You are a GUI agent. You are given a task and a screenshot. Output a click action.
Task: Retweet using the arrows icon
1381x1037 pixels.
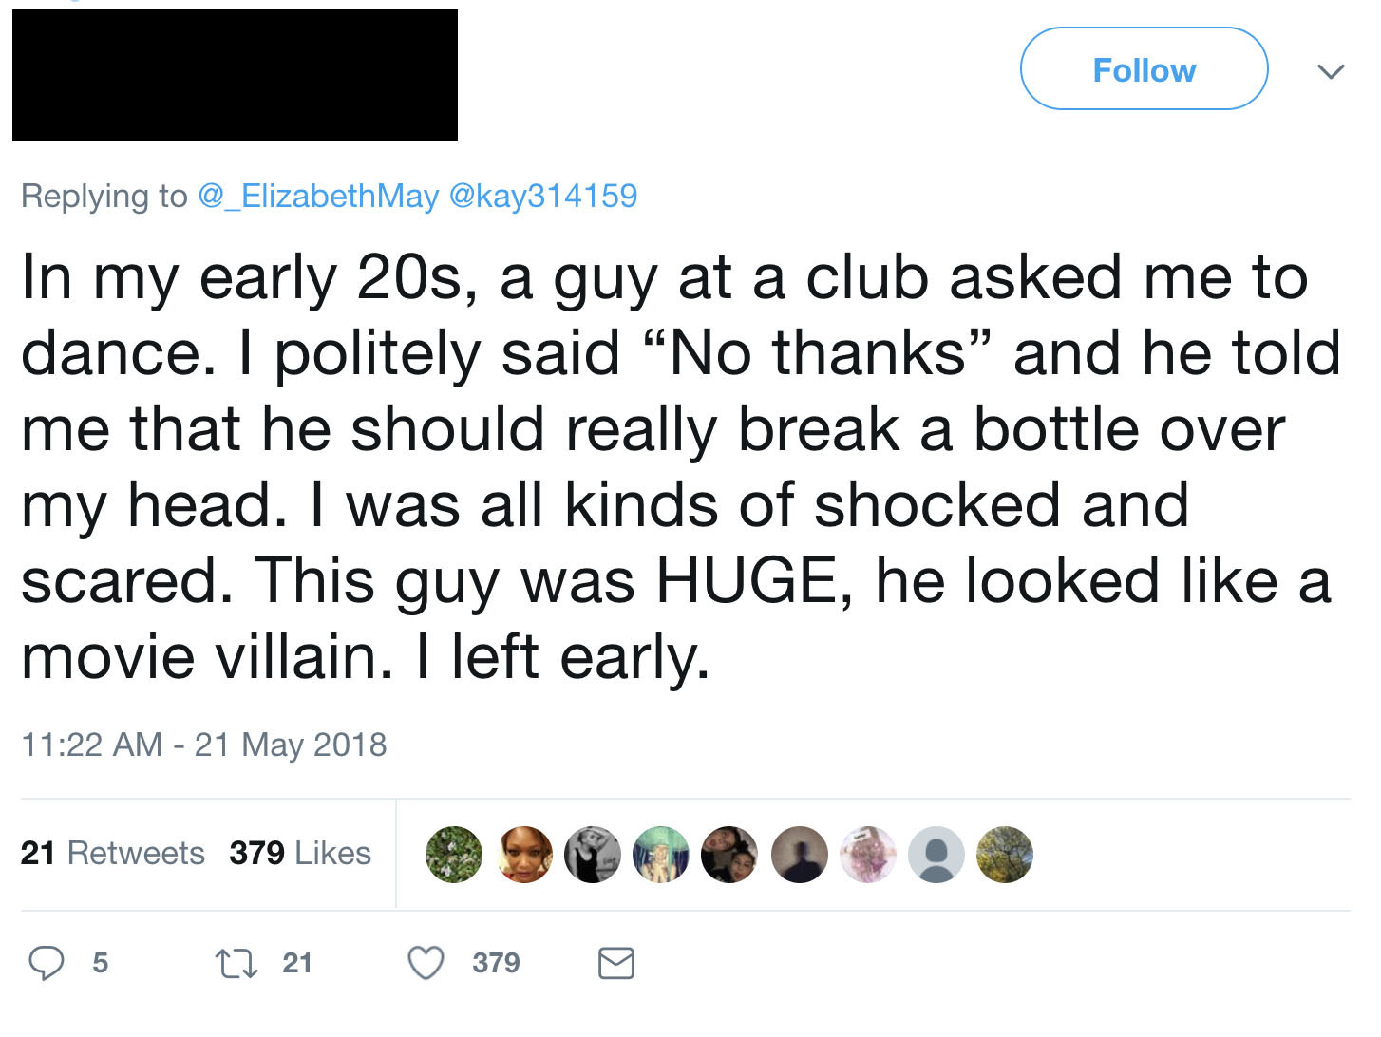pos(236,963)
